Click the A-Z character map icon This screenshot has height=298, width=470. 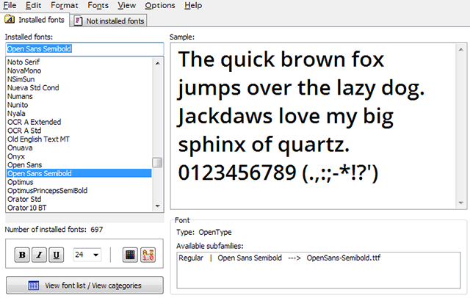click(148, 255)
